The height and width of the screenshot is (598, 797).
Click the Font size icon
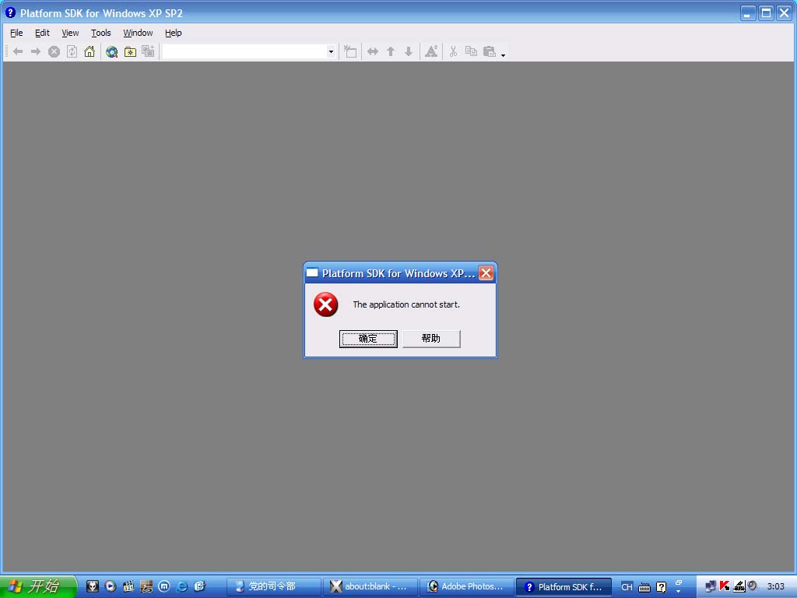pyautogui.click(x=431, y=51)
